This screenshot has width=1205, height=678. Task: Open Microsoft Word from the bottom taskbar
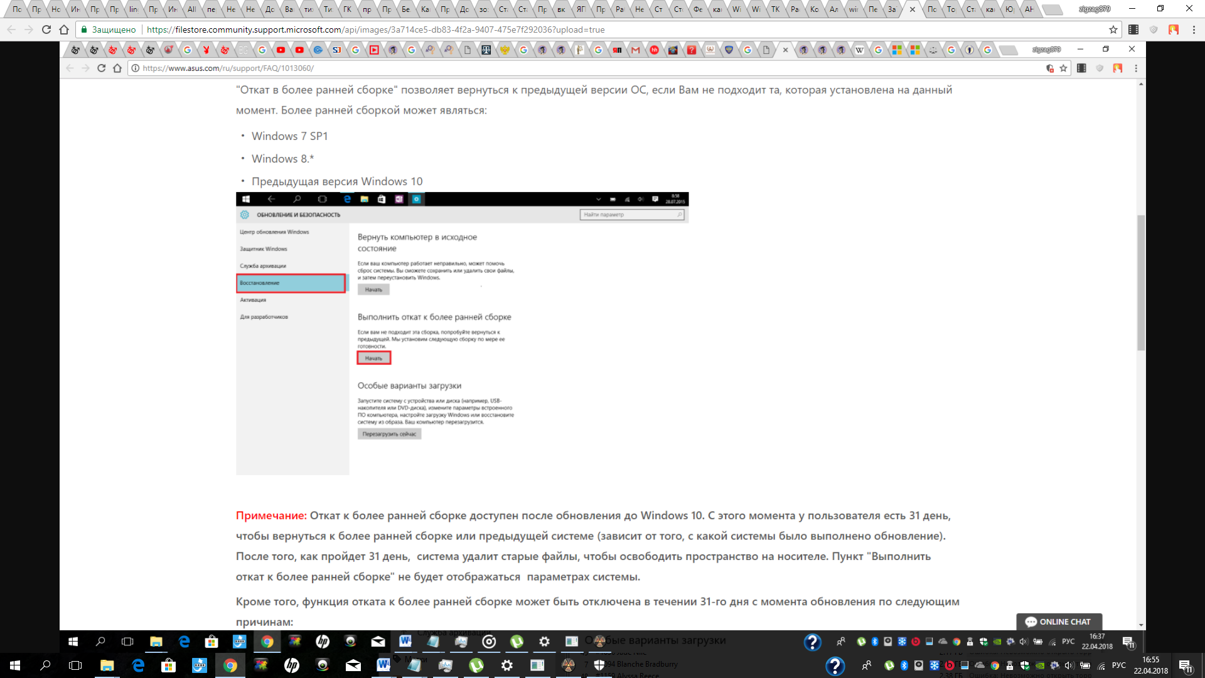384,665
